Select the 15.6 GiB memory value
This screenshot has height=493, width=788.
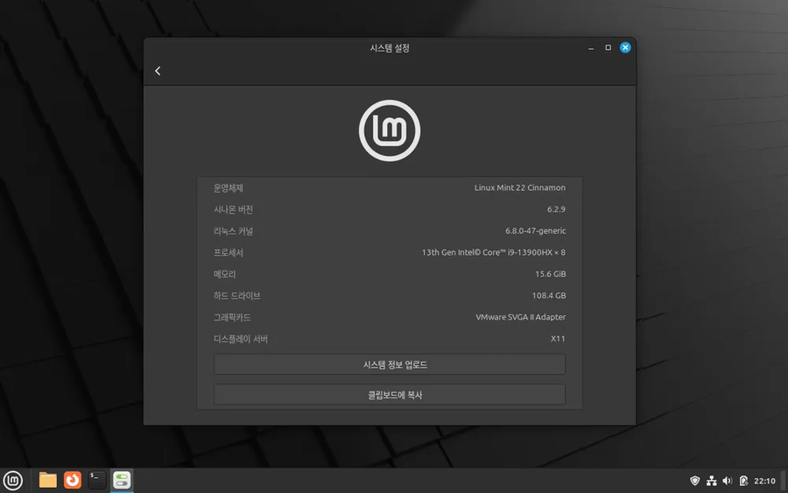[551, 274]
